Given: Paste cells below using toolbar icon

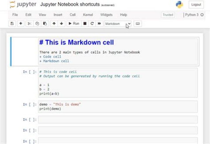Looking at the screenshot, I should (x=45, y=24).
